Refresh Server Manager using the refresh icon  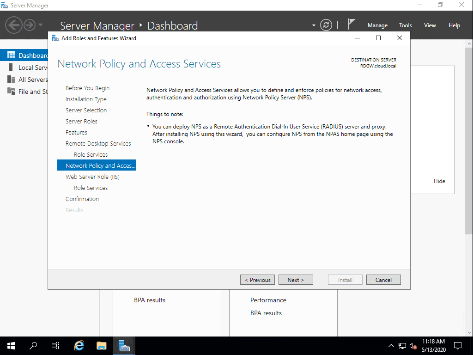pyautogui.click(x=326, y=25)
